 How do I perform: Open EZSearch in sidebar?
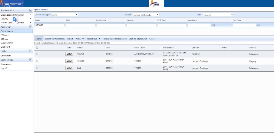coord(5,35)
